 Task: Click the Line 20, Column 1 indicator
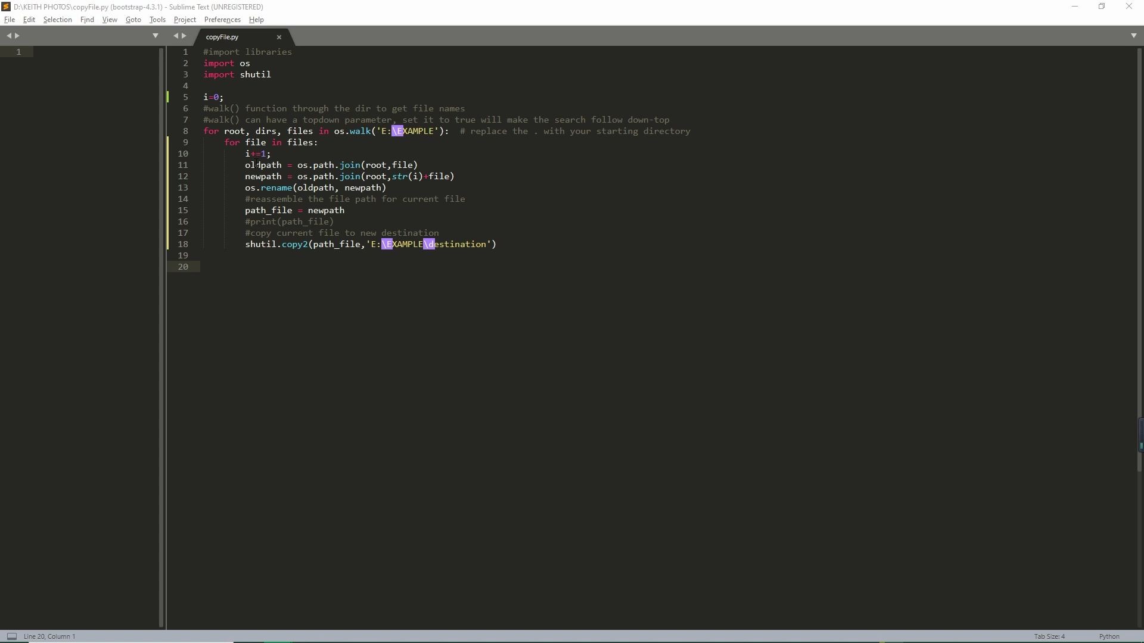pos(49,636)
